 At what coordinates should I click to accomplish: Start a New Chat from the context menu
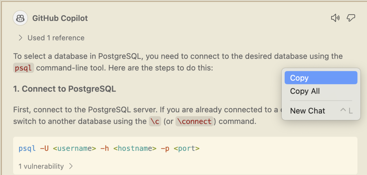pos(307,110)
